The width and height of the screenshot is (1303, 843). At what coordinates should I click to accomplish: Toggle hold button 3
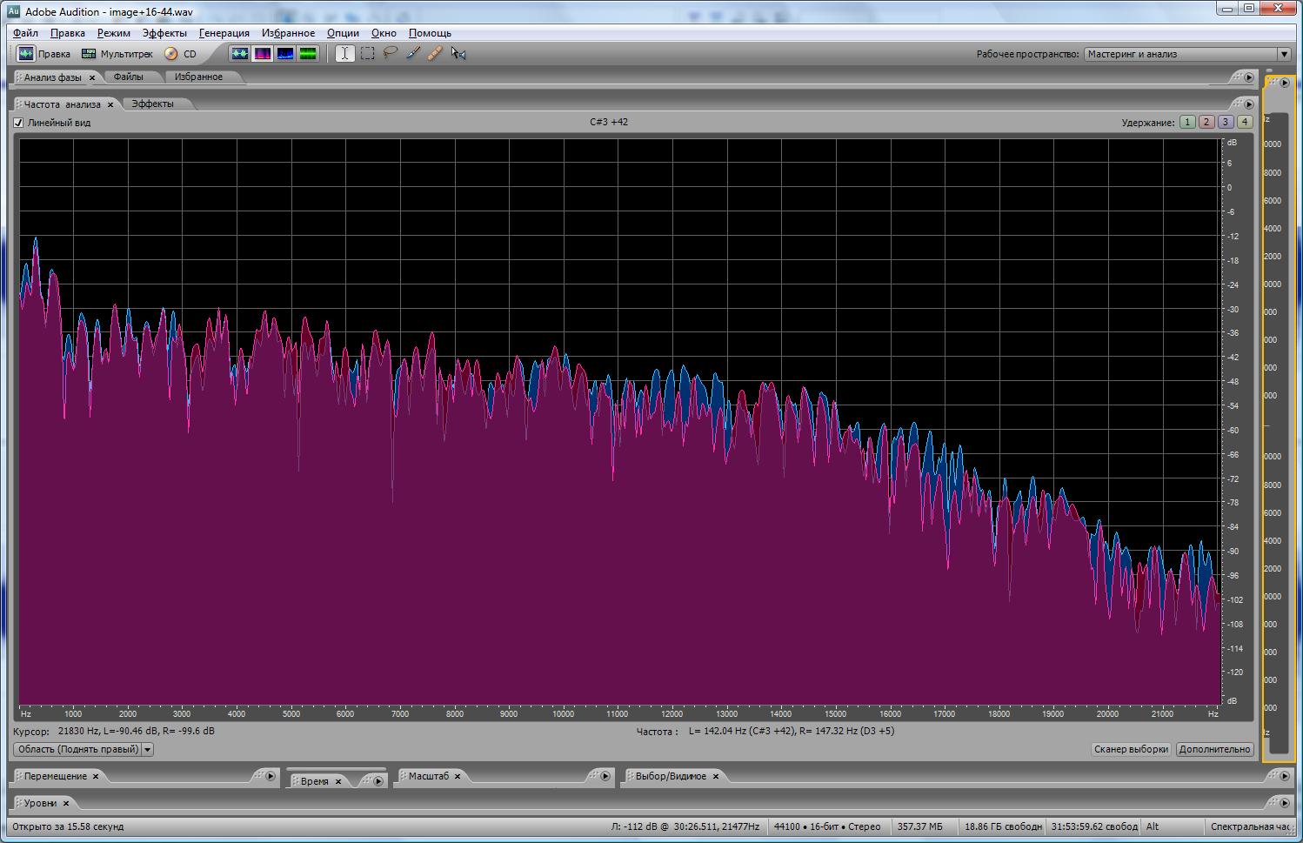pyautogui.click(x=1226, y=123)
